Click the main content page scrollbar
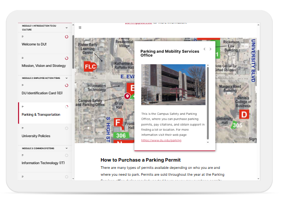This screenshot has width=289, height=204. point(259,60)
